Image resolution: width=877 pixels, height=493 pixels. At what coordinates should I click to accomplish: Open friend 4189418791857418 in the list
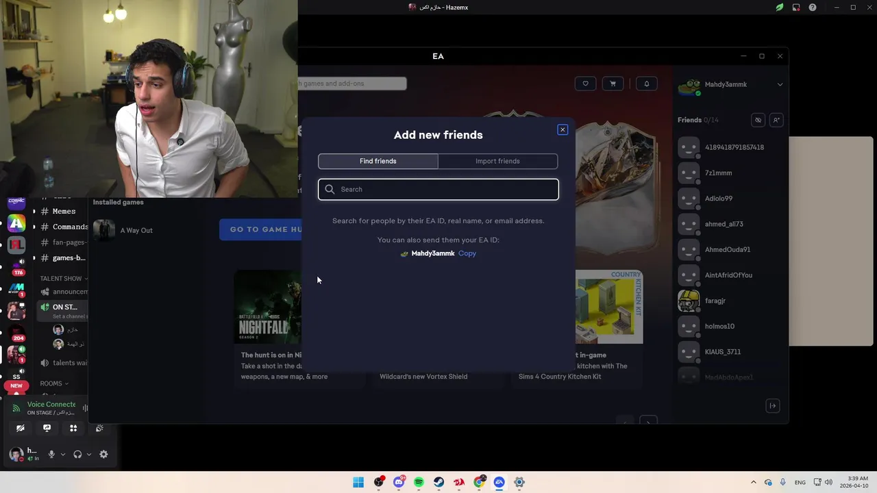[x=730, y=147]
